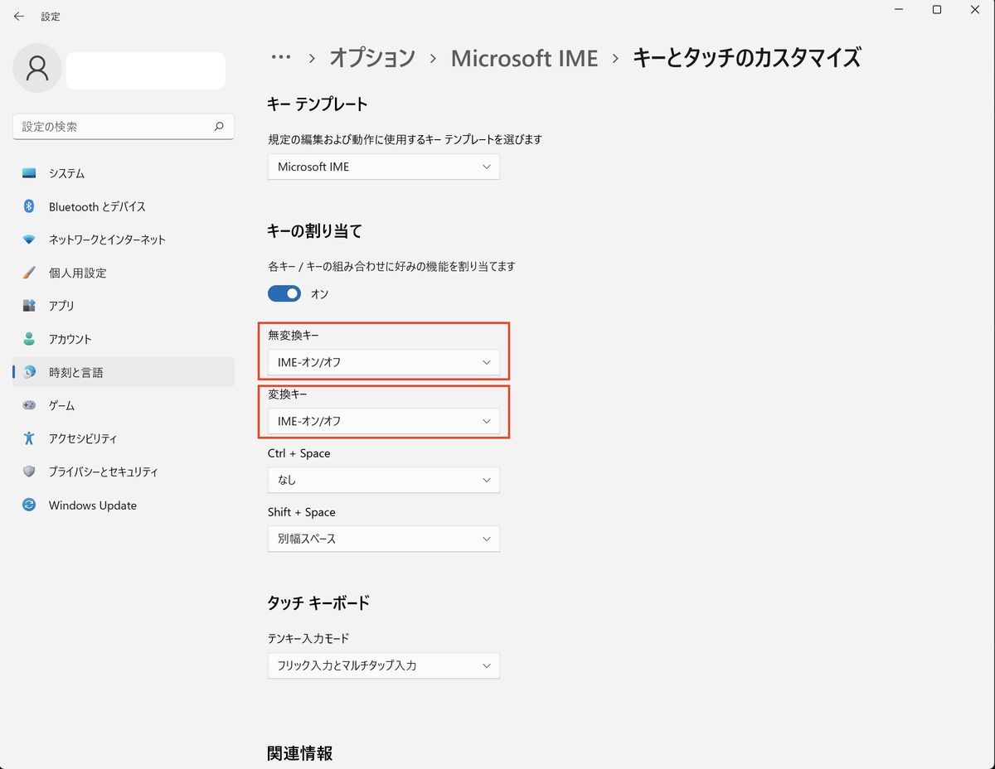Image resolution: width=995 pixels, height=769 pixels.
Task: Click inside the 設定の検索 search box
Action: tap(116, 126)
